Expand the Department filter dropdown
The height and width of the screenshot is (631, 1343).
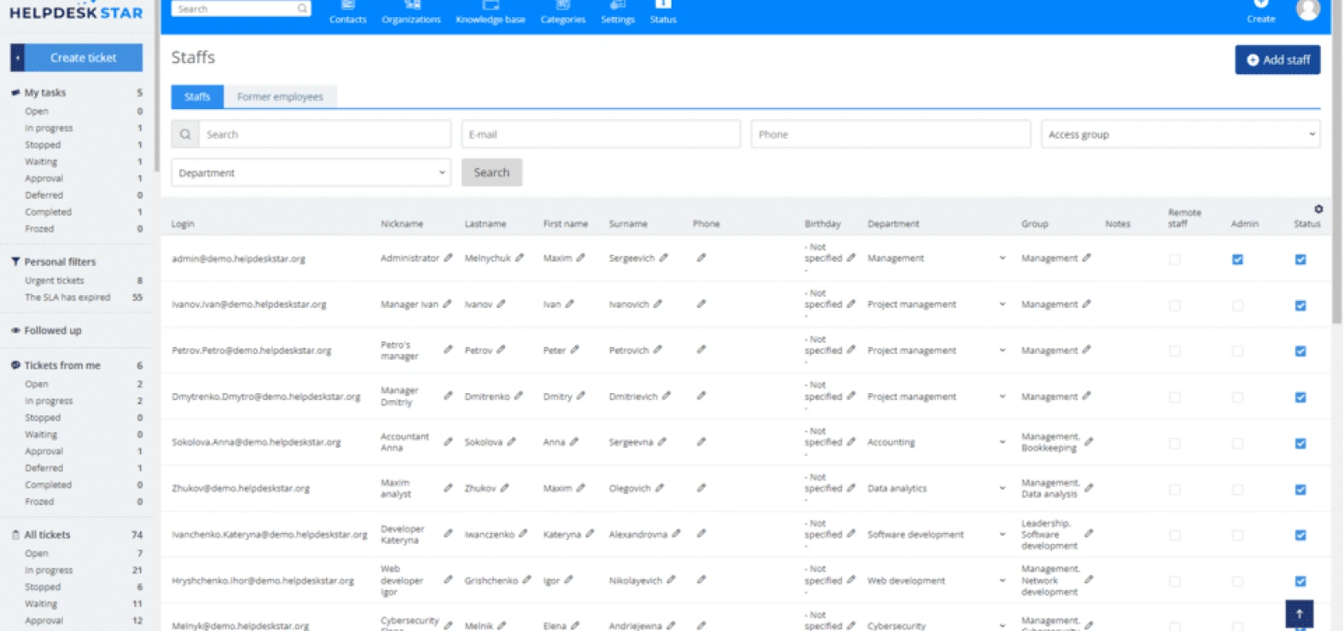point(311,172)
